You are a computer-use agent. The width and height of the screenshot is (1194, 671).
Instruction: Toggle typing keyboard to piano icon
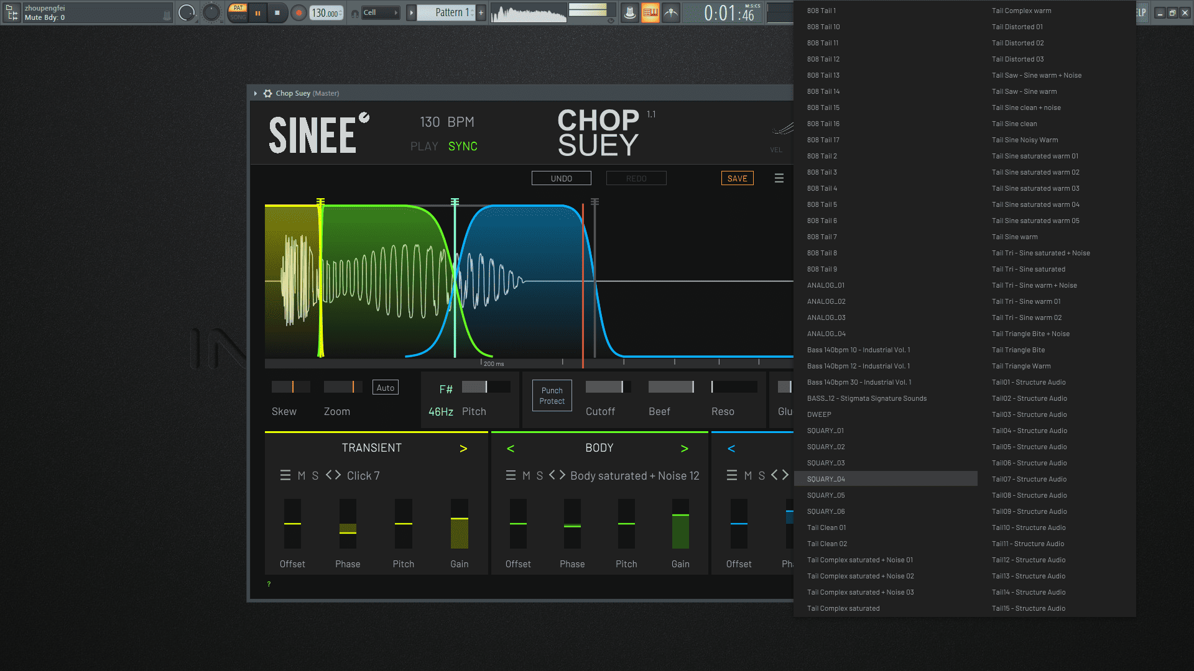650,12
